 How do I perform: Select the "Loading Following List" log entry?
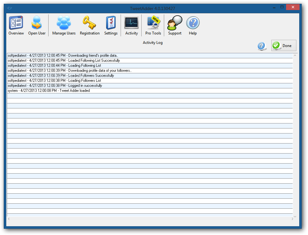150,65
